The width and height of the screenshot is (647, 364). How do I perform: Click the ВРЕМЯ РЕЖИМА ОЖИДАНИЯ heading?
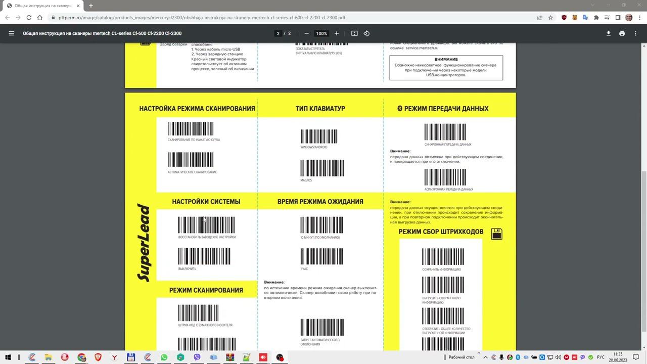pos(320,201)
